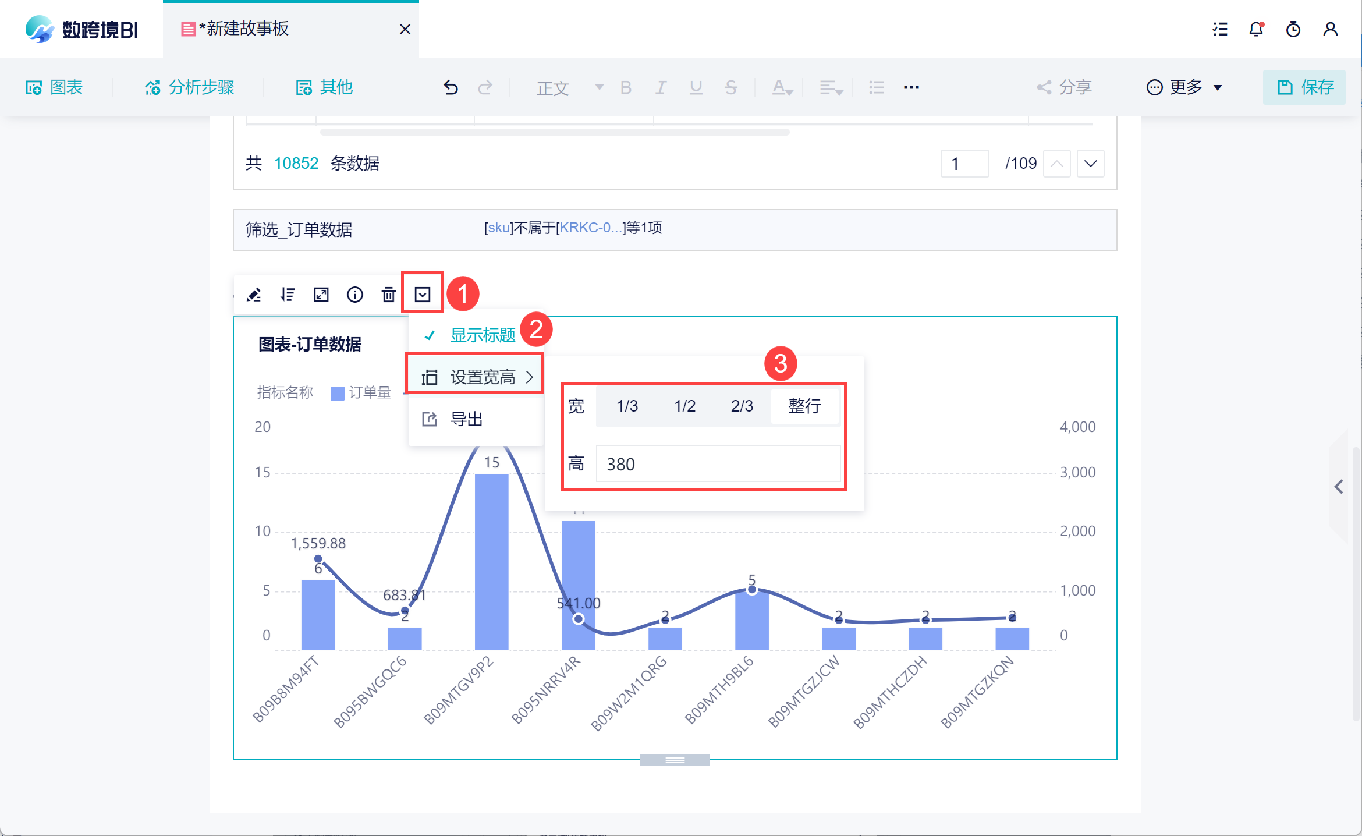The height and width of the screenshot is (836, 1362).
Task: Expand the 更多 dropdown menu
Action: coord(1185,87)
